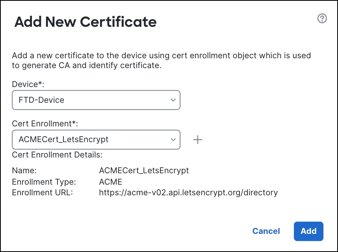Image resolution: width=338 pixels, height=252 pixels.
Task: Click the Cert Enrollment Details heading
Action: [57, 154]
